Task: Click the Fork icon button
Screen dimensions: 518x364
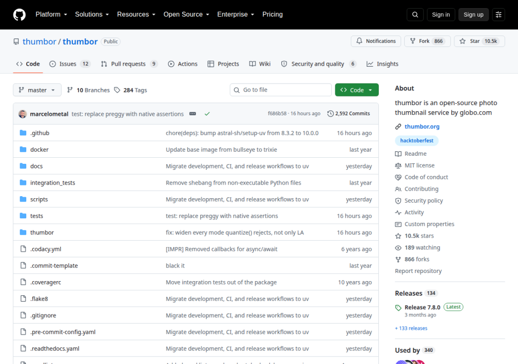Action: pos(413,41)
